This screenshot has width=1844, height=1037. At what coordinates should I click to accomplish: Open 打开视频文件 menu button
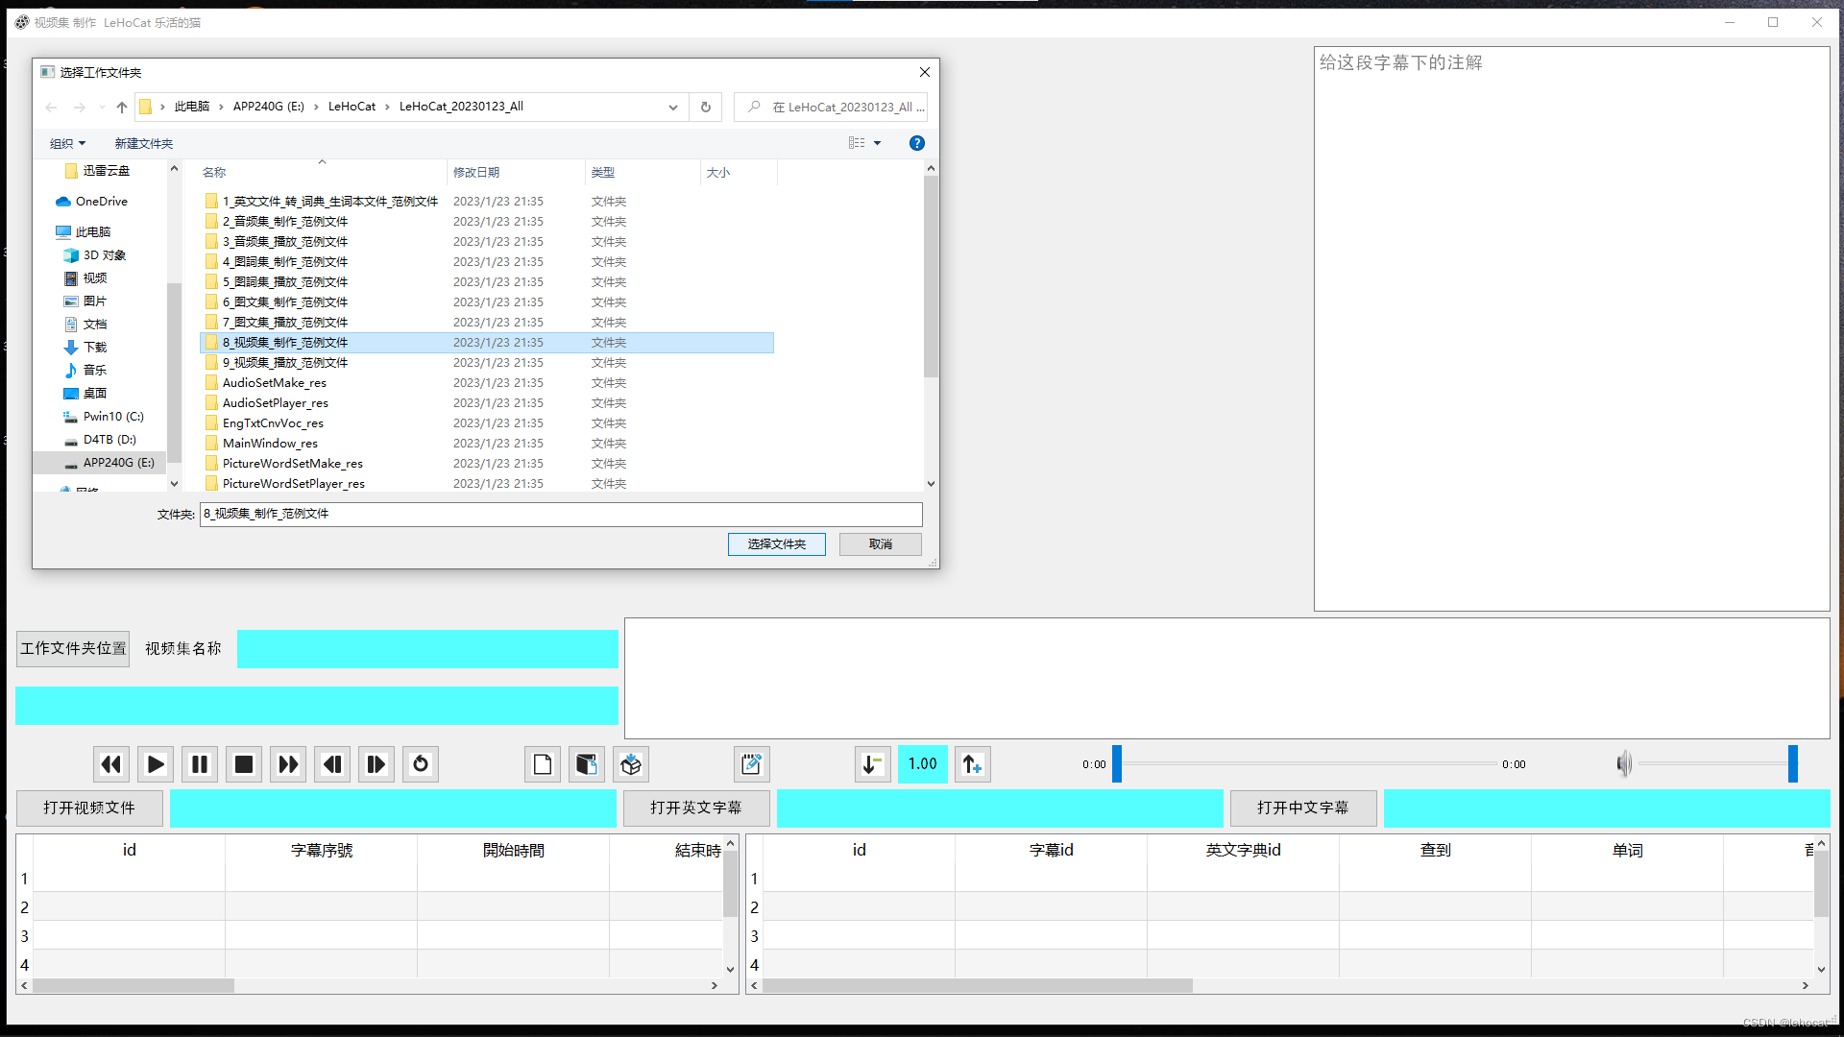(88, 808)
